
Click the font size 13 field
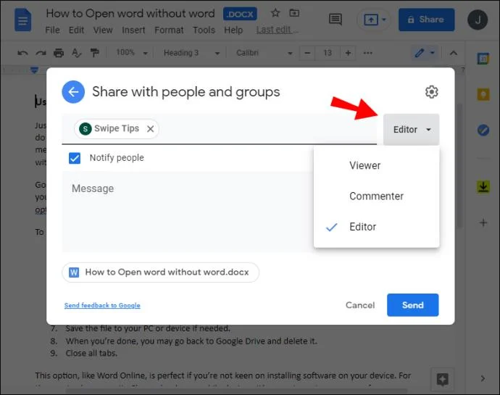(x=328, y=53)
